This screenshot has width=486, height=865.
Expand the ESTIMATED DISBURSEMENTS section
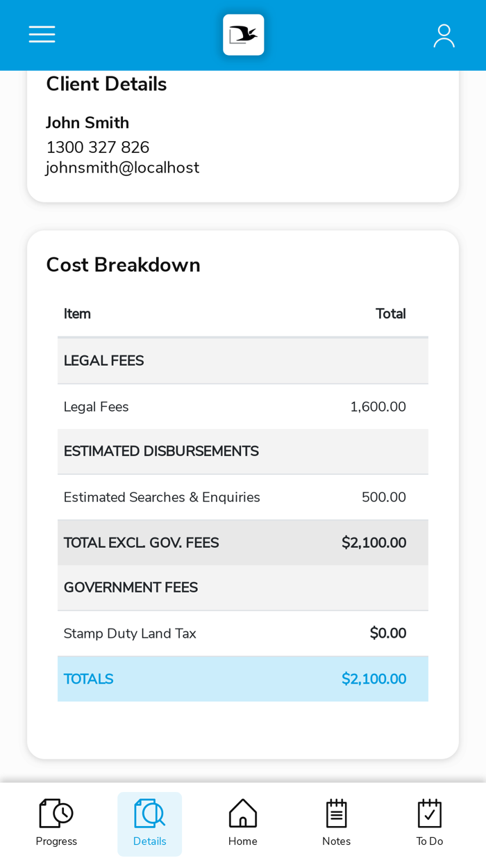pos(242,451)
